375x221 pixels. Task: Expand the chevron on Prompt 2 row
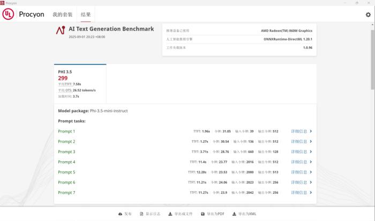(311, 141)
